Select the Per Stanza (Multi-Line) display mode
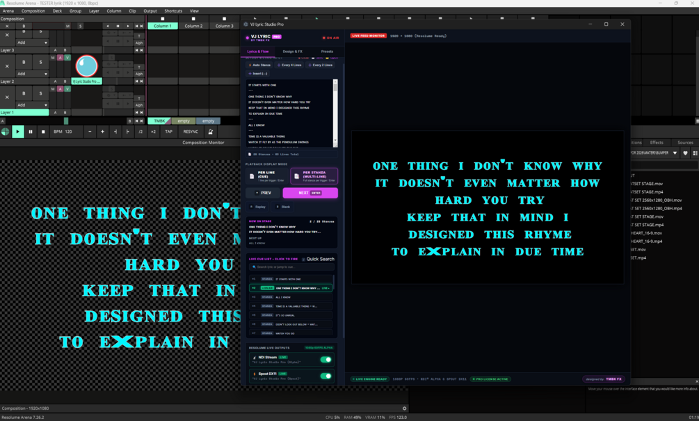This screenshot has width=699, height=421. tap(314, 176)
